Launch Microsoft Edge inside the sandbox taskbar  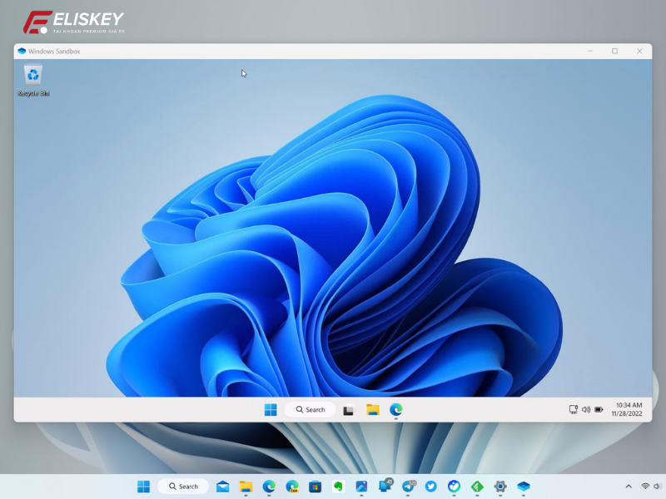[397, 409]
